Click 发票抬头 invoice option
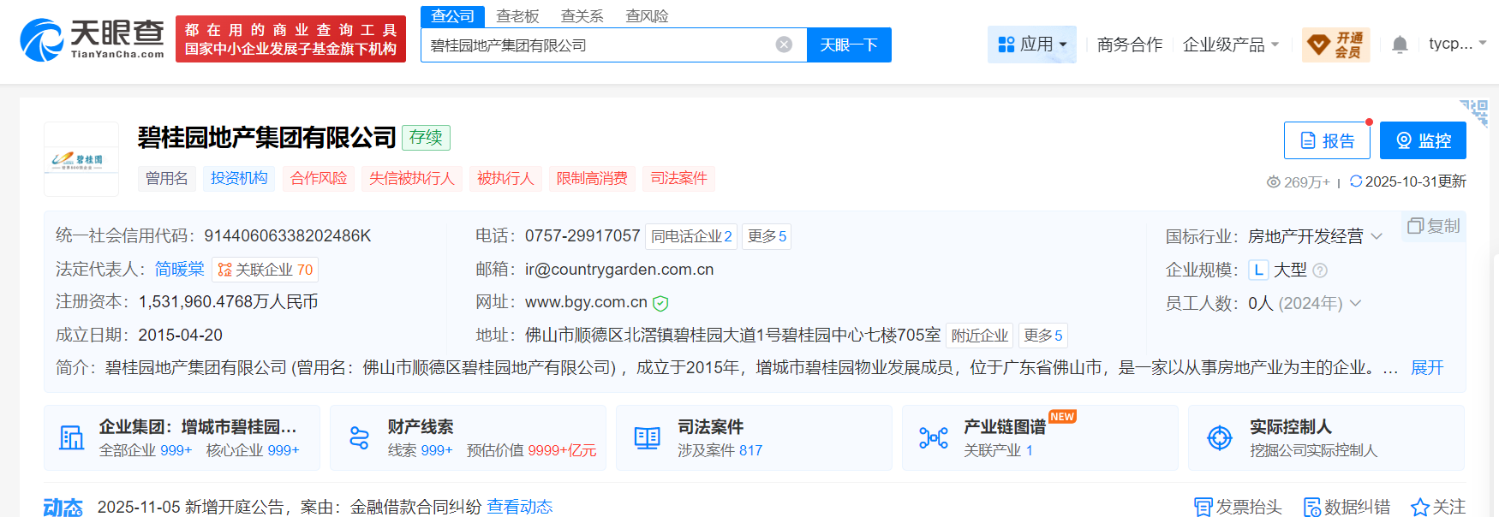The height and width of the screenshot is (517, 1499). (x=1238, y=507)
